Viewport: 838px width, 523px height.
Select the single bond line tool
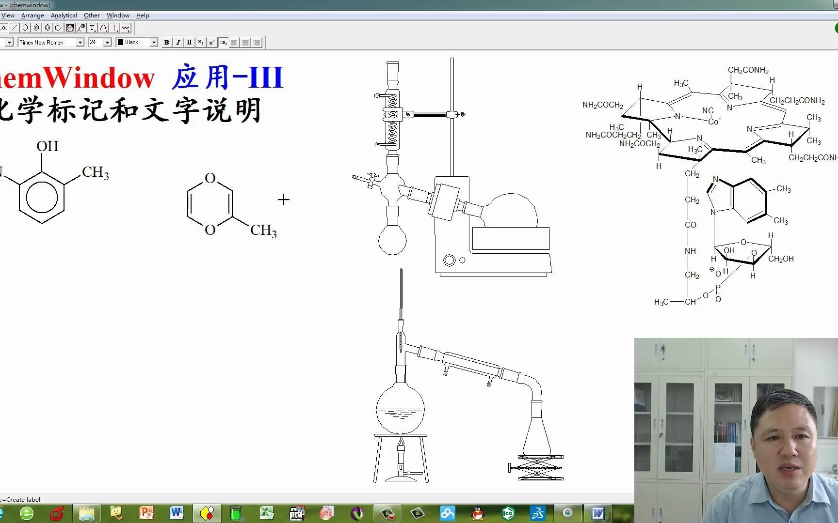(x=15, y=28)
